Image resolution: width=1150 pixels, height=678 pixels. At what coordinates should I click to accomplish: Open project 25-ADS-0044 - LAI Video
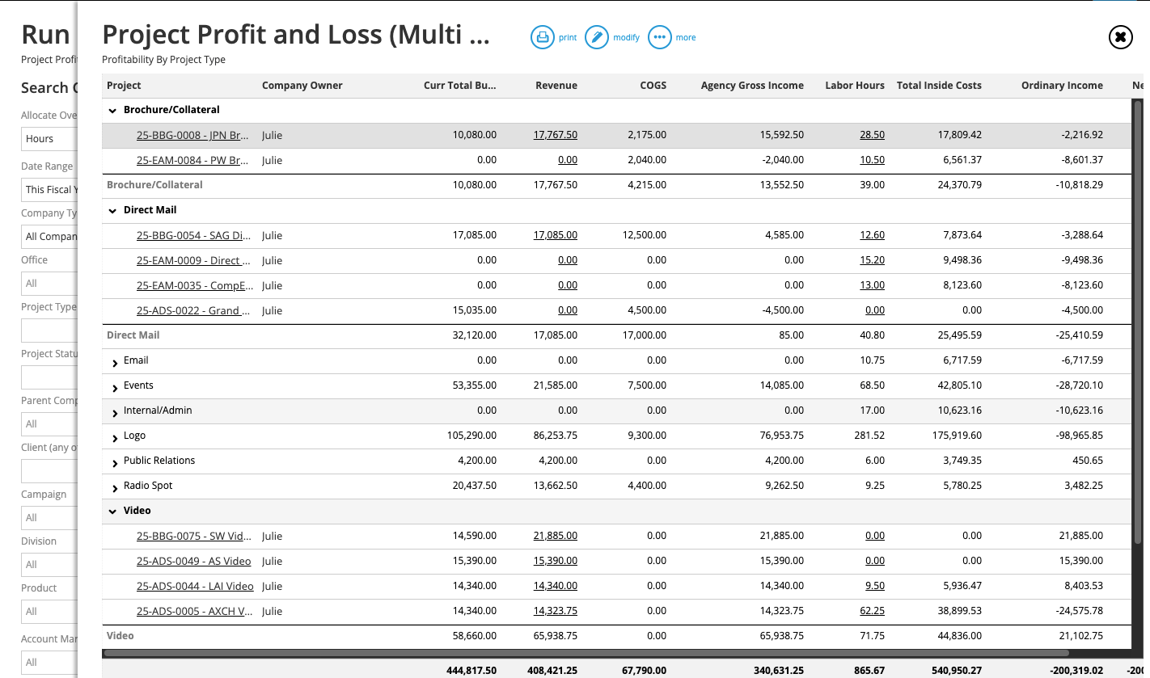195,586
